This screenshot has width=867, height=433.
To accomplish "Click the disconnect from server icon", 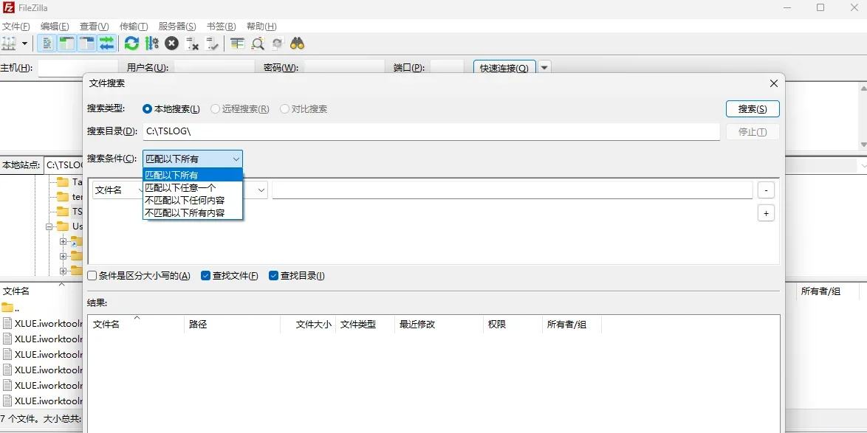I will tap(192, 43).
